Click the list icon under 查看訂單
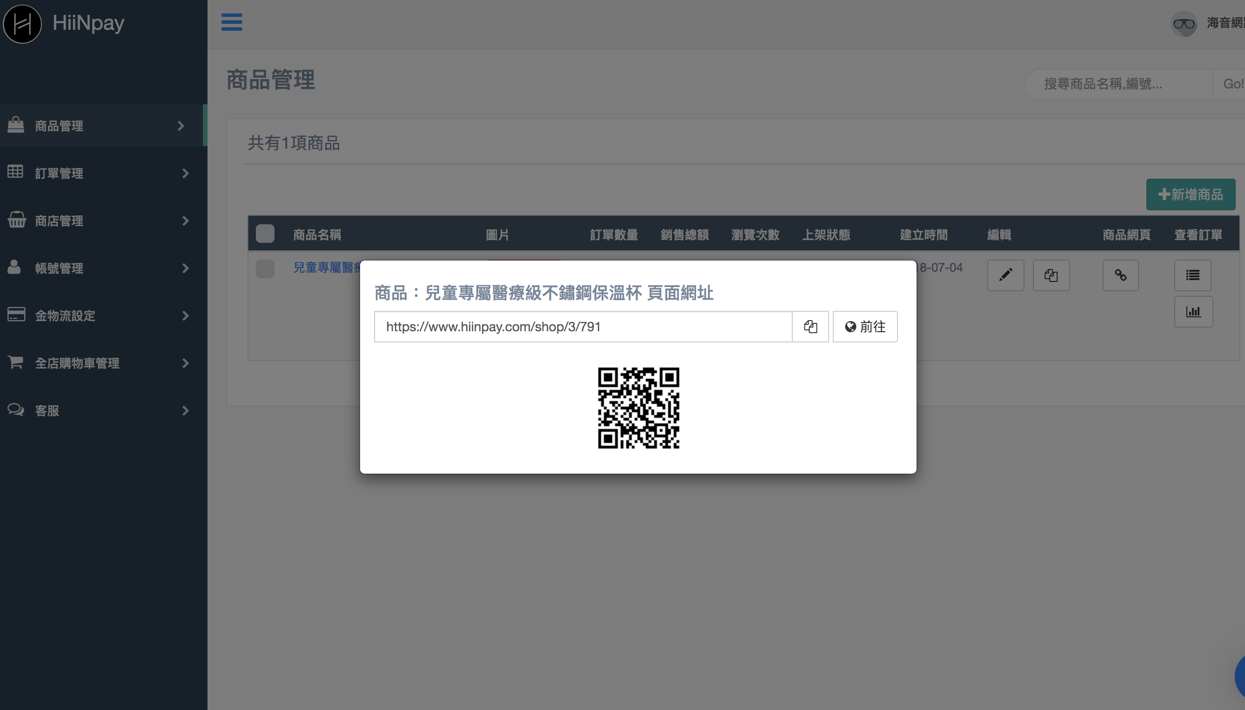This screenshot has width=1245, height=710. (x=1192, y=275)
